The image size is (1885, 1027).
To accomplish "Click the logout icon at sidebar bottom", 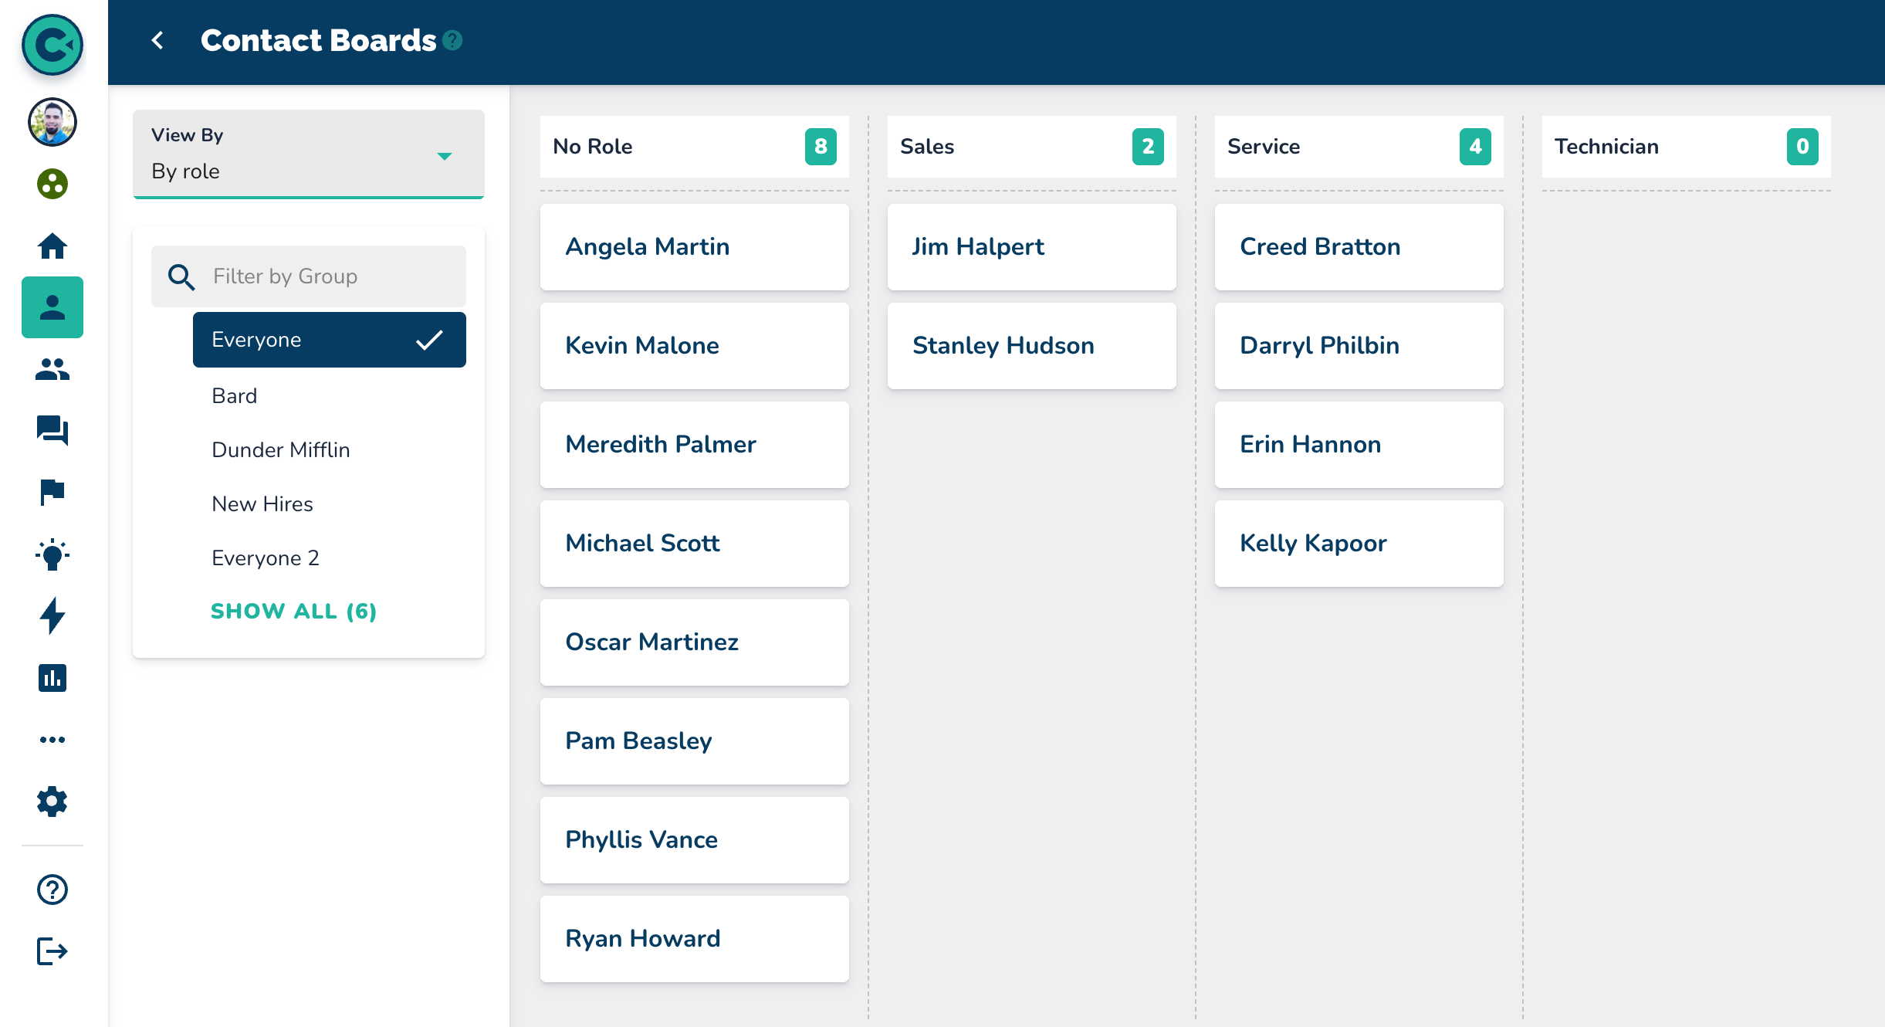I will tap(52, 951).
